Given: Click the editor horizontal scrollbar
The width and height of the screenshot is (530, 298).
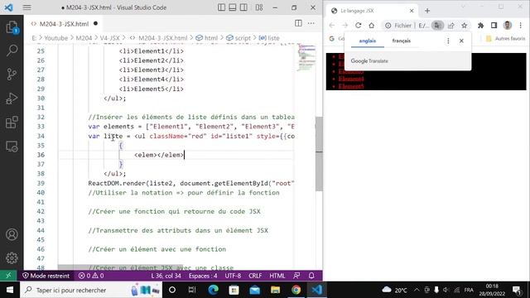Looking at the screenshot, I should [120, 267].
